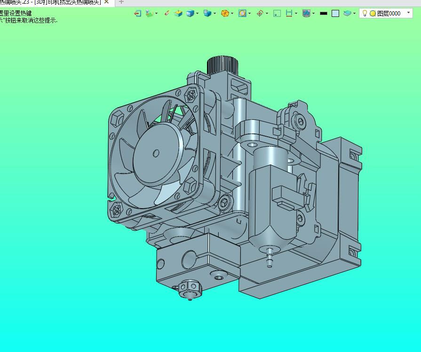Click the black line color swatch
Viewport: 421px width, 352px height.
click(324, 14)
